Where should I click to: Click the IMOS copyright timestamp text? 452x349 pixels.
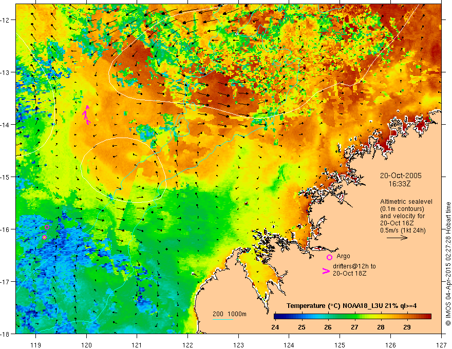coord(448,263)
